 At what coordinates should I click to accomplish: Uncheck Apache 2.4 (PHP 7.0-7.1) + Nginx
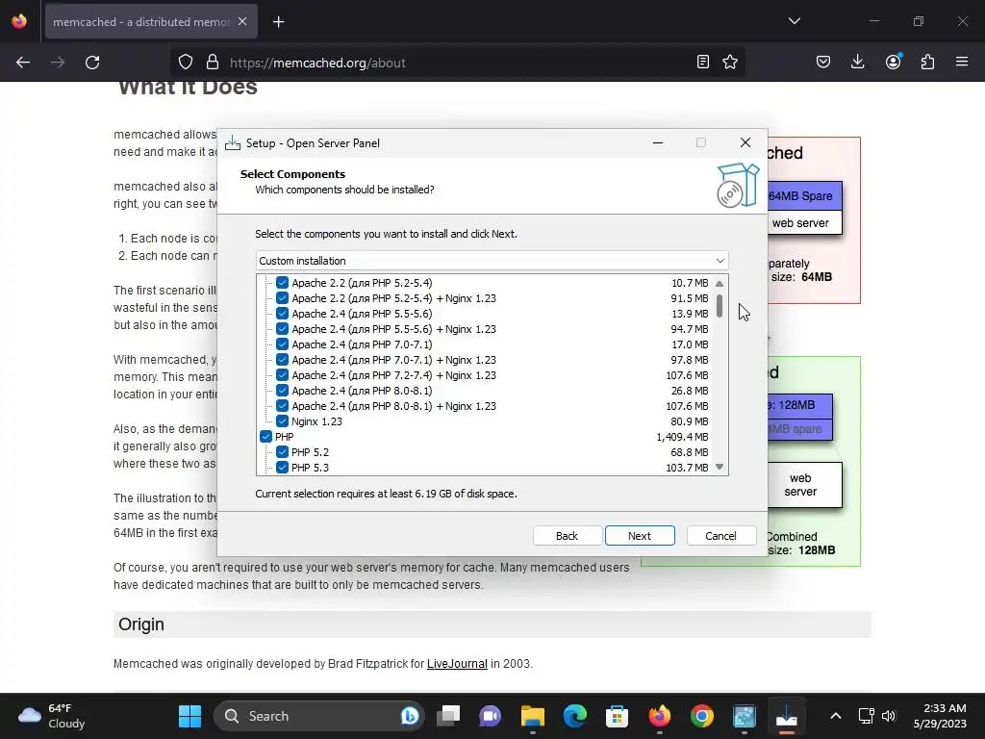pos(282,360)
